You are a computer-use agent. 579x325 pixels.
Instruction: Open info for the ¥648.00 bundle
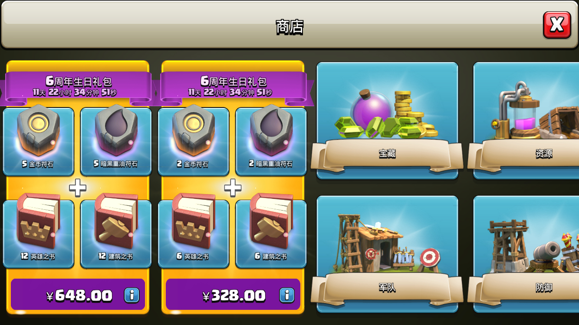point(132,295)
